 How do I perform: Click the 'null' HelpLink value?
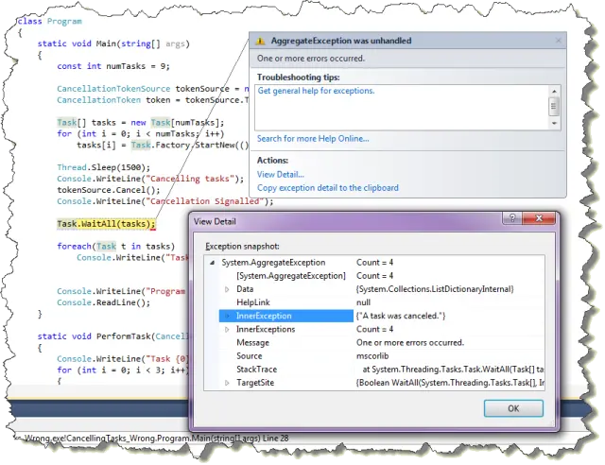coord(363,302)
